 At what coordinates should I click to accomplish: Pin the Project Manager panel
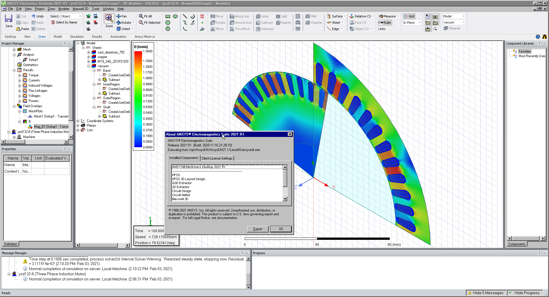(64, 43)
